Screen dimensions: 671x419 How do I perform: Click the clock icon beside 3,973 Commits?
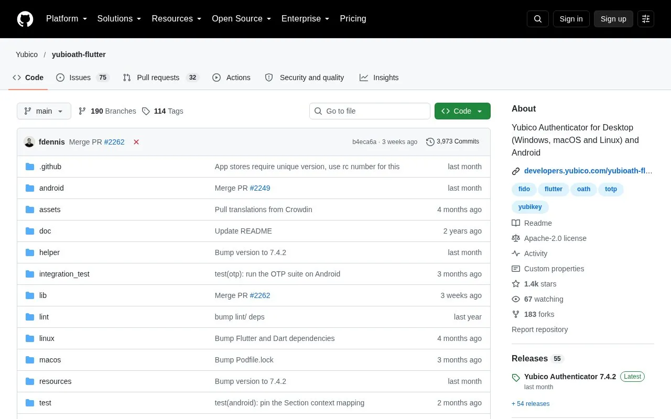pos(430,142)
